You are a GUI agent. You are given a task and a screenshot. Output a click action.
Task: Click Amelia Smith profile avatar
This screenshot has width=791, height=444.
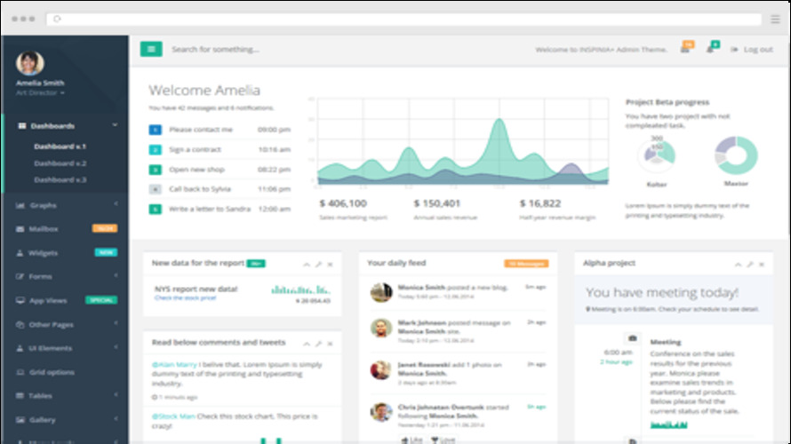tap(29, 63)
